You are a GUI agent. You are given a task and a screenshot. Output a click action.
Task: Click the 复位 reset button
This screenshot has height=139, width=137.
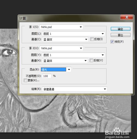click(121, 35)
